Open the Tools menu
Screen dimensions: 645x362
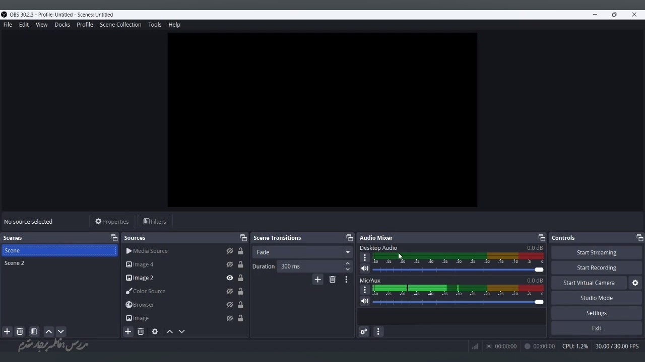coord(155,25)
